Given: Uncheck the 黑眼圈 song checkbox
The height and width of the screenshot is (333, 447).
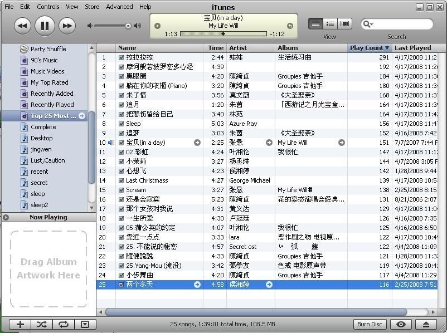Looking at the screenshot, I should coord(121,76).
